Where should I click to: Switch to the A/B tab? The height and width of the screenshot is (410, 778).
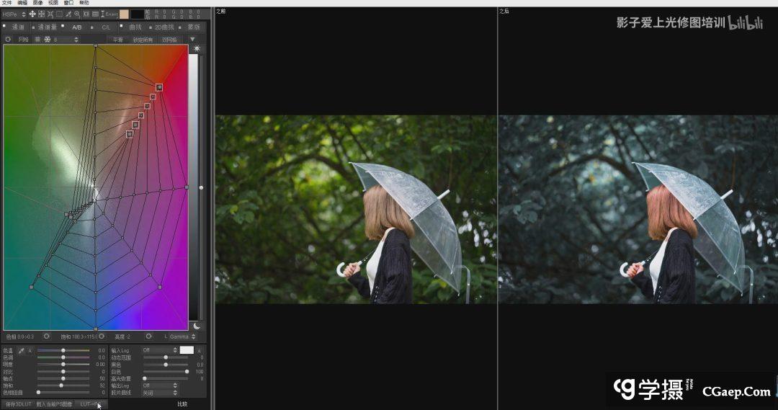point(76,27)
